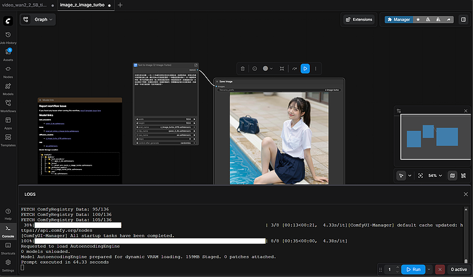Viewport: 473px width, 277px height.
Task: Click the Extensions button
Action: click(359, 19)
